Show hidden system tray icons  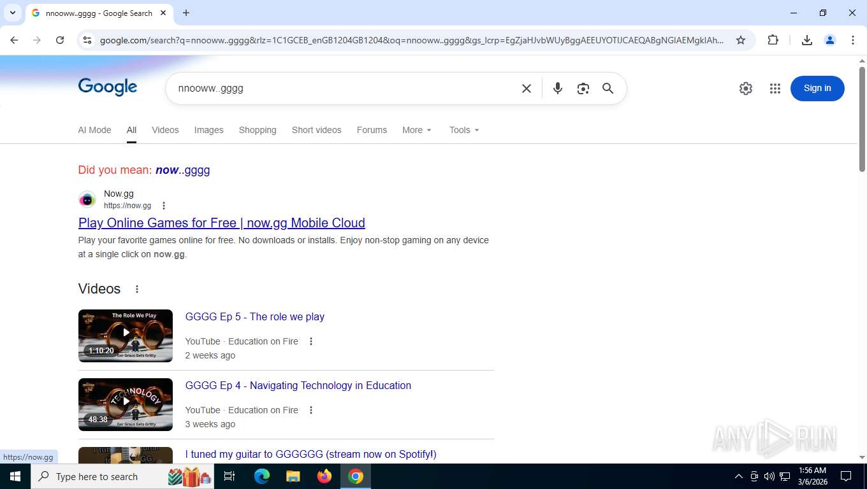pos(739,476)
